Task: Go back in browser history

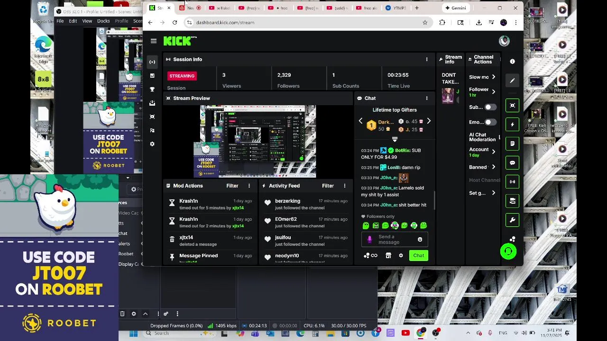Action: click(150, 22)
